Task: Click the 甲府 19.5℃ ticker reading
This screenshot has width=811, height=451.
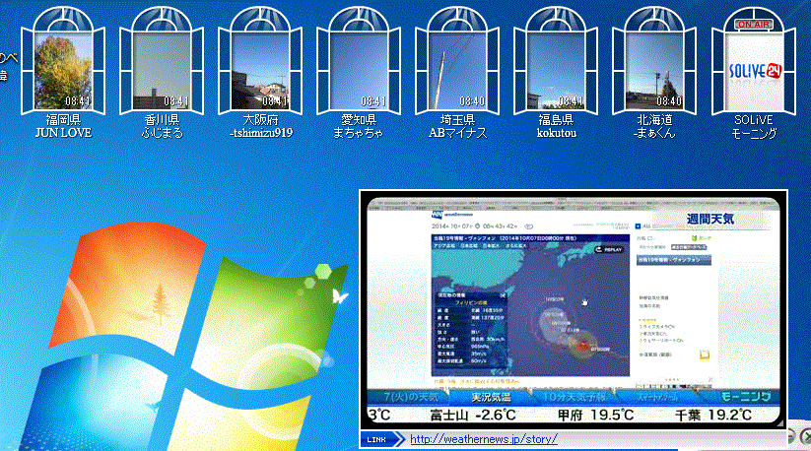Action: point(596,415)
